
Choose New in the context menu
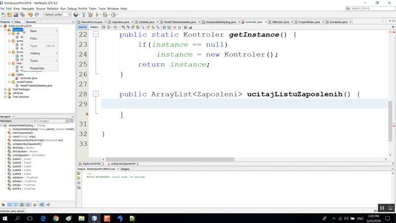(x=41, y=31)
